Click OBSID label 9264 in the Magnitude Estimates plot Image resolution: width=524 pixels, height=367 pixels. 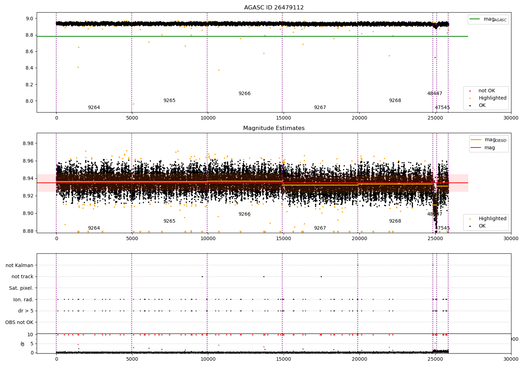(94, 228)
